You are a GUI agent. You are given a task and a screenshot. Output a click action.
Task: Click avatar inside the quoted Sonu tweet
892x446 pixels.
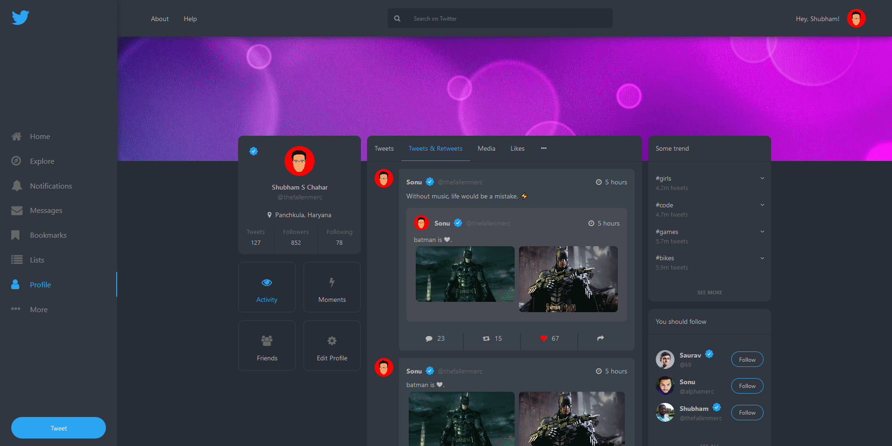[421, 223]
